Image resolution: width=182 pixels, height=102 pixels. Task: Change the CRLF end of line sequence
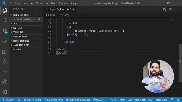coord(114,100)
